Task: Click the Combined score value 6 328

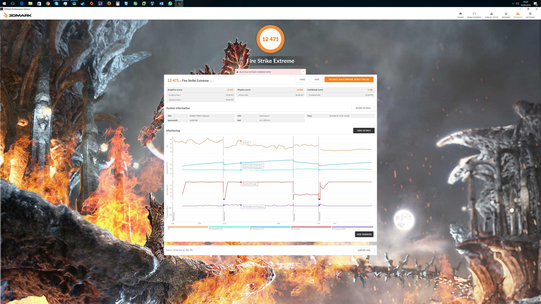Action: click(x=370, y=90)
